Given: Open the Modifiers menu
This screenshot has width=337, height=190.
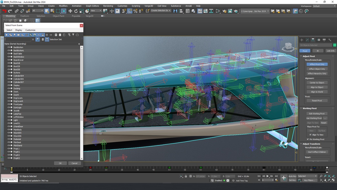Looking at the screenshot, I should coord(63,6).
